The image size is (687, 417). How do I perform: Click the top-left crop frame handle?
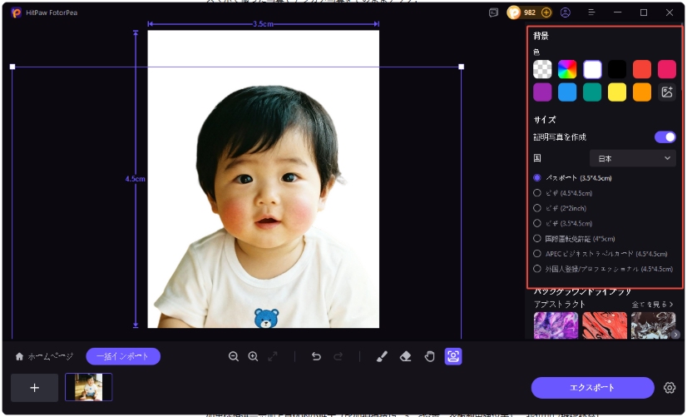click(x=12, y=67)
